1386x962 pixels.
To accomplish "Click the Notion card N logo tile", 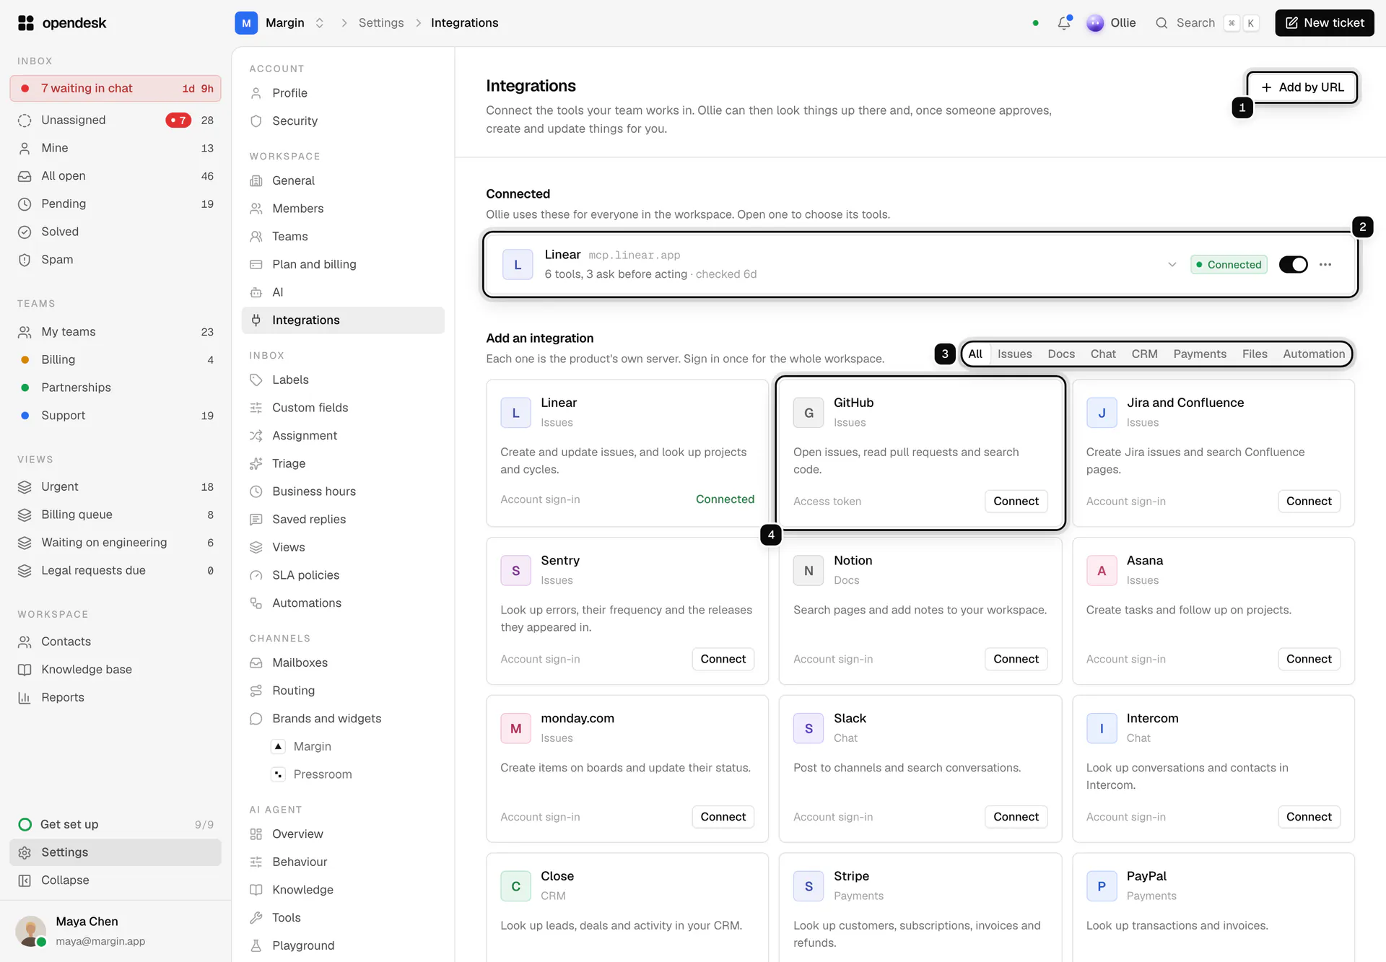I will [808, 571].
